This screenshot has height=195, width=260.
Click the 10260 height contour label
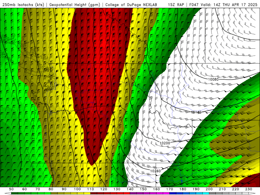click(x=155, y=171)
